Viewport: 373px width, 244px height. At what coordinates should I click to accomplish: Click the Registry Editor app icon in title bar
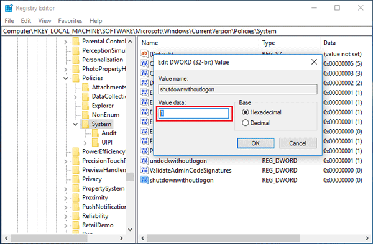click(x=9, y=8)
